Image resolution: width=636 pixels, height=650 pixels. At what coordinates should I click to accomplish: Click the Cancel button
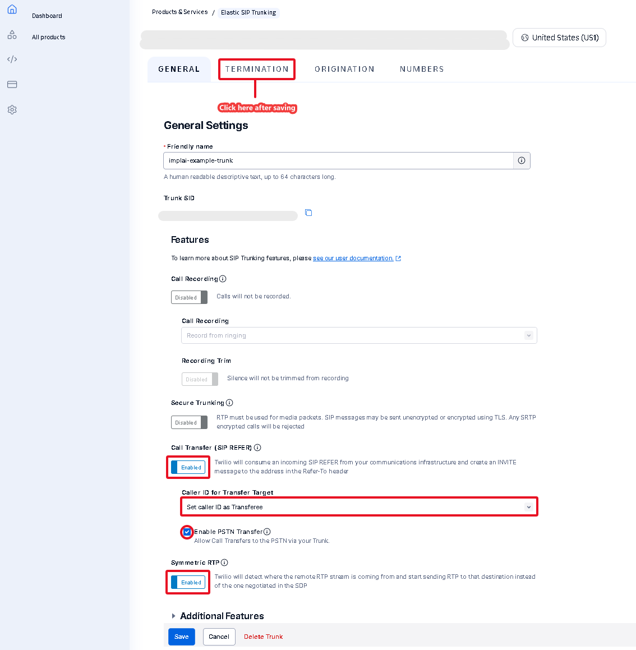(x=219, y=637)
